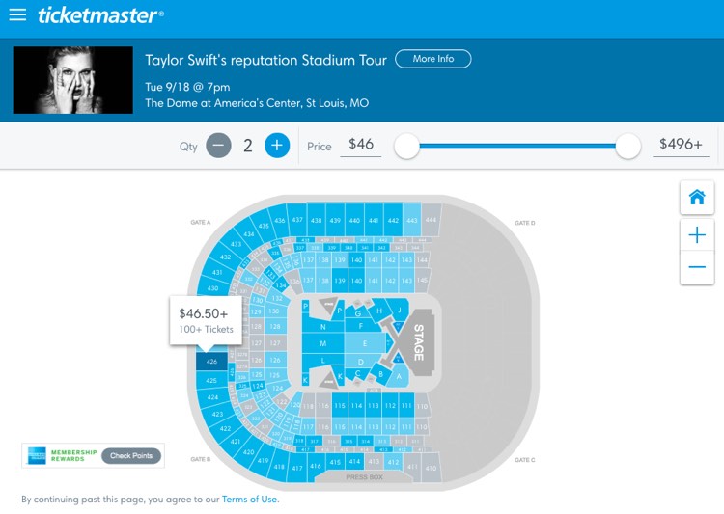Select the Taylor Swift event thumbnail
Viewport: 724px width, 514px height.
(73, 80)
